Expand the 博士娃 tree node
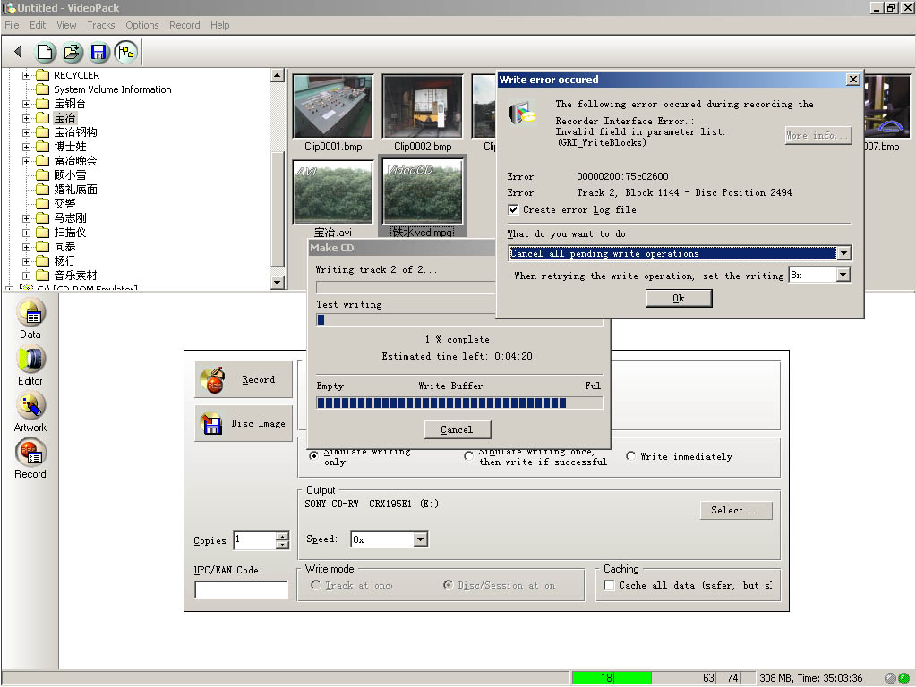 tap(26, 147)
